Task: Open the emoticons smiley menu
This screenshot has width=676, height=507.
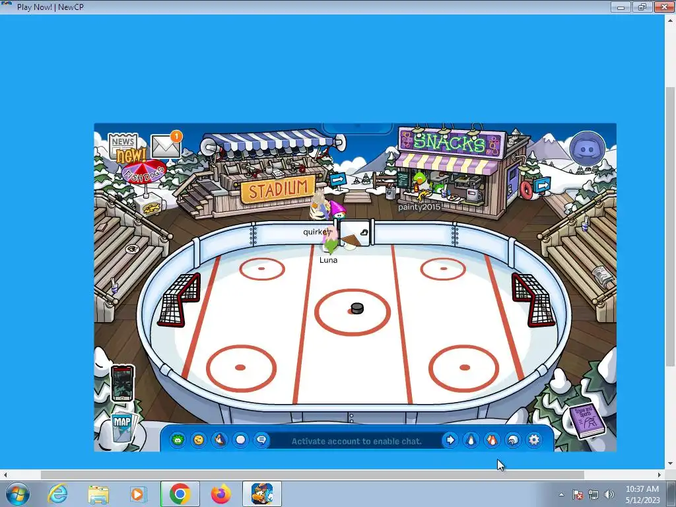Action: [x=198, y=440]
